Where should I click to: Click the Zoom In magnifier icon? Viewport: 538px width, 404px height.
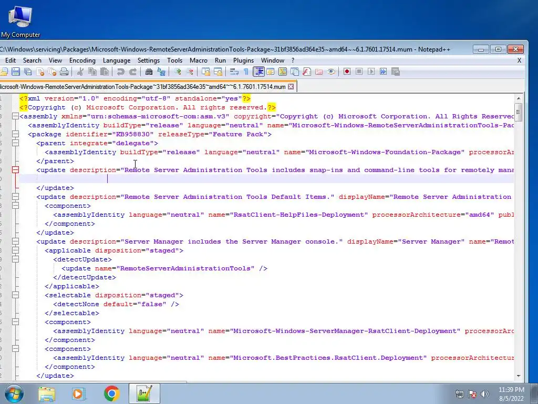click(178, 72)
